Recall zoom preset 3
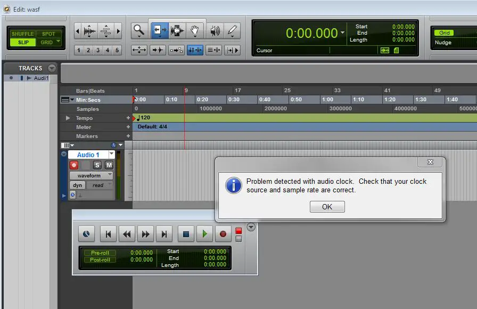This screenshot has height=309, width=477. click(x=97, y=50)
